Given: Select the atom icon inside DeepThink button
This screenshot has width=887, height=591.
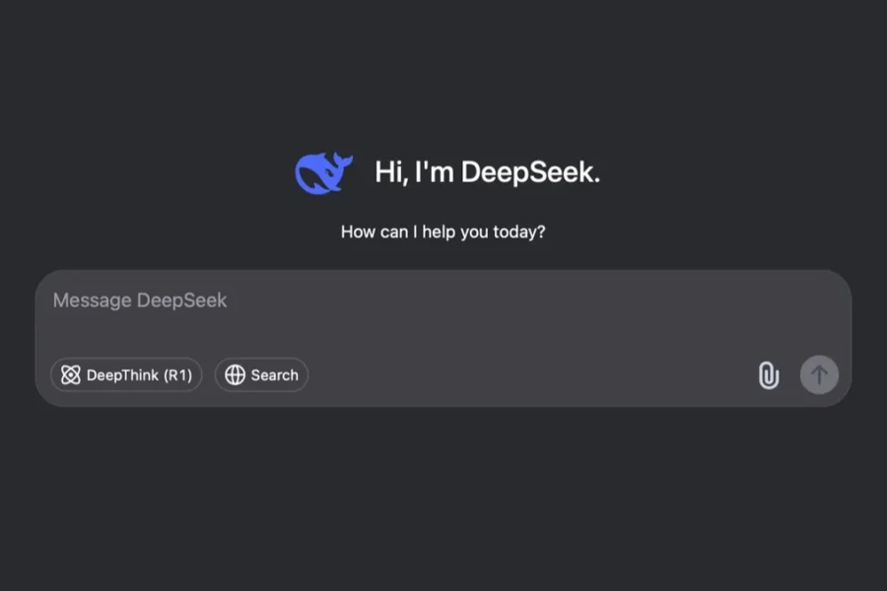Looking at the screenshot, I should click(x=71, y=375).
